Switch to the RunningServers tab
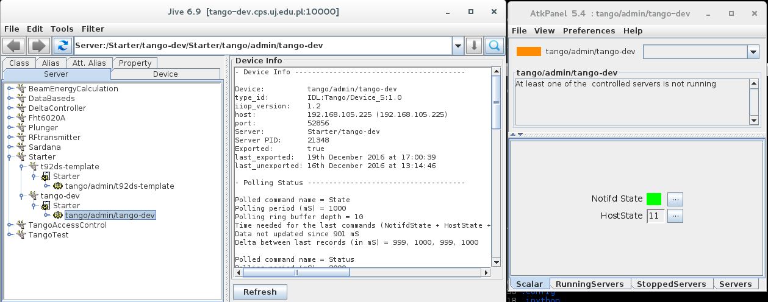768x302 pixels. tap(589, 284)
